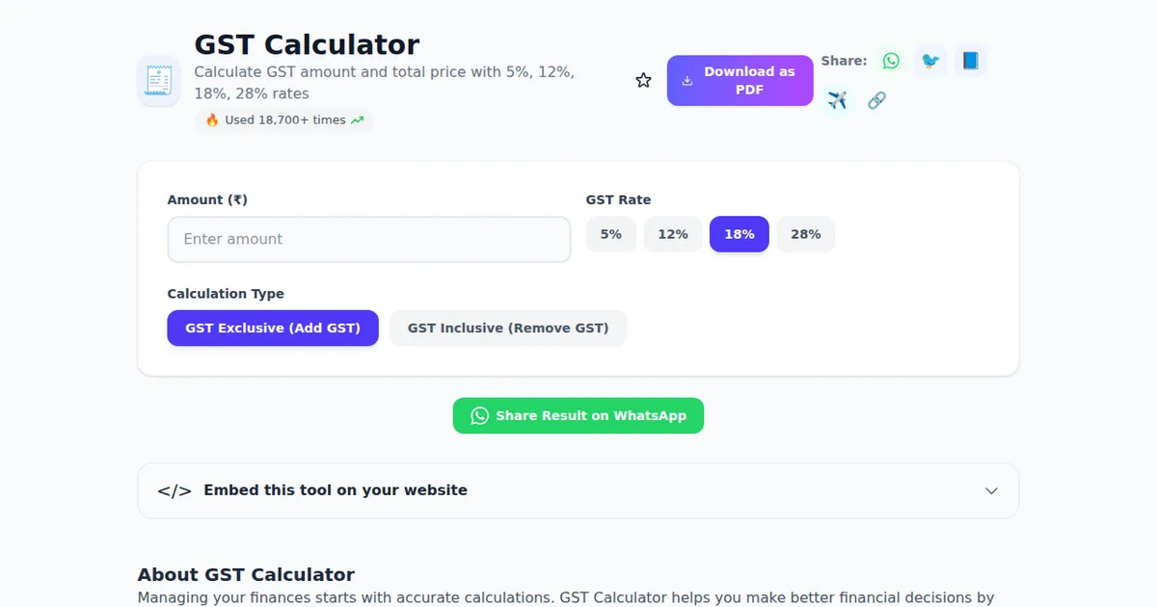Screen dimensions: 1157x607
Task: Focus the Enter amount input field
Action: point(369,239)
